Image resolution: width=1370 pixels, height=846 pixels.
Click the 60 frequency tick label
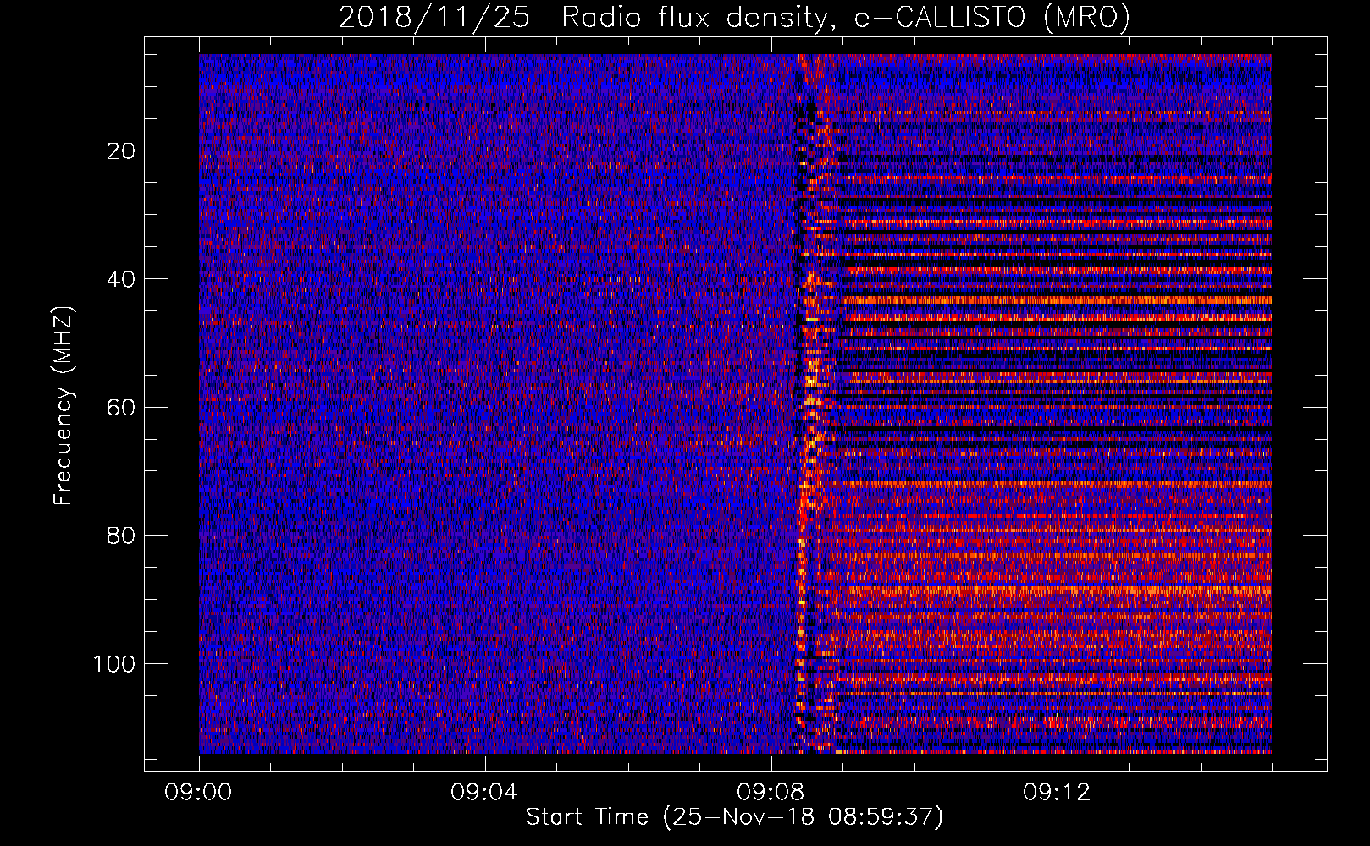click(122, 408)
